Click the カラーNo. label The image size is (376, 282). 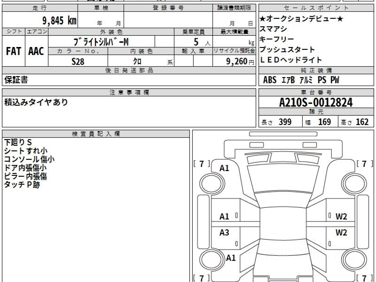pos(78,51)
